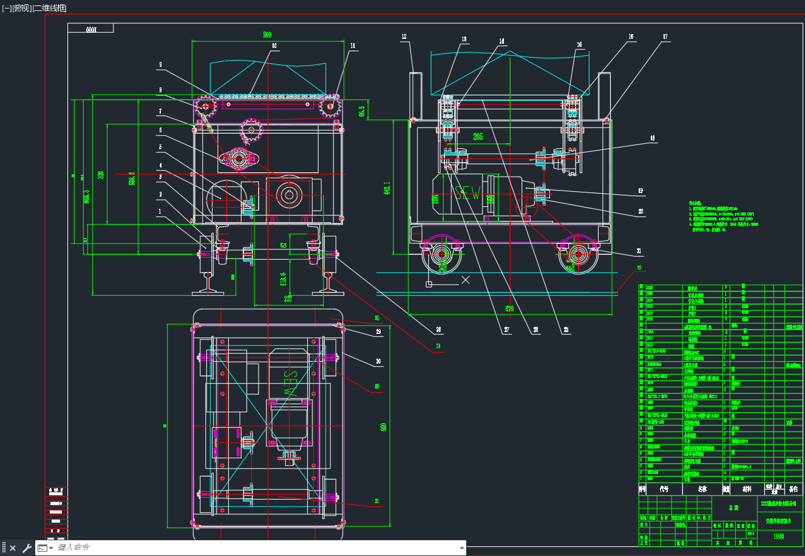Select the 名称 column header in parts list
This screenshot has width=805, height=556.
click(x=702, y=489)
